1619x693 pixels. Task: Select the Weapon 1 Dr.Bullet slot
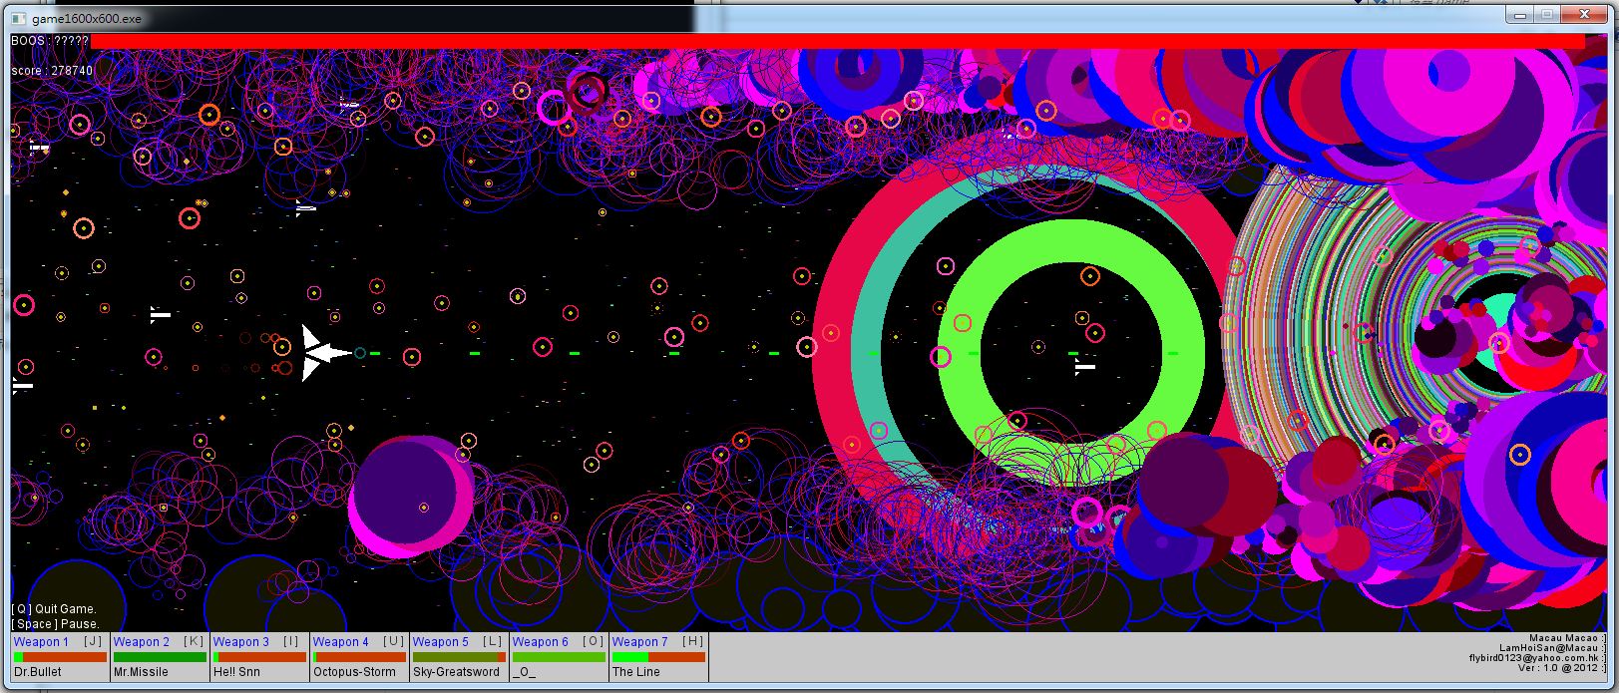point(60,657)
